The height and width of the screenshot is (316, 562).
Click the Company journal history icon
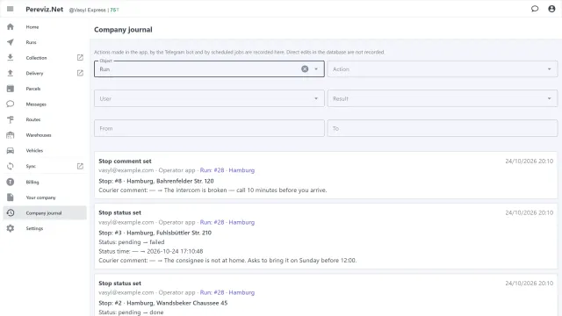coord(11,212)
